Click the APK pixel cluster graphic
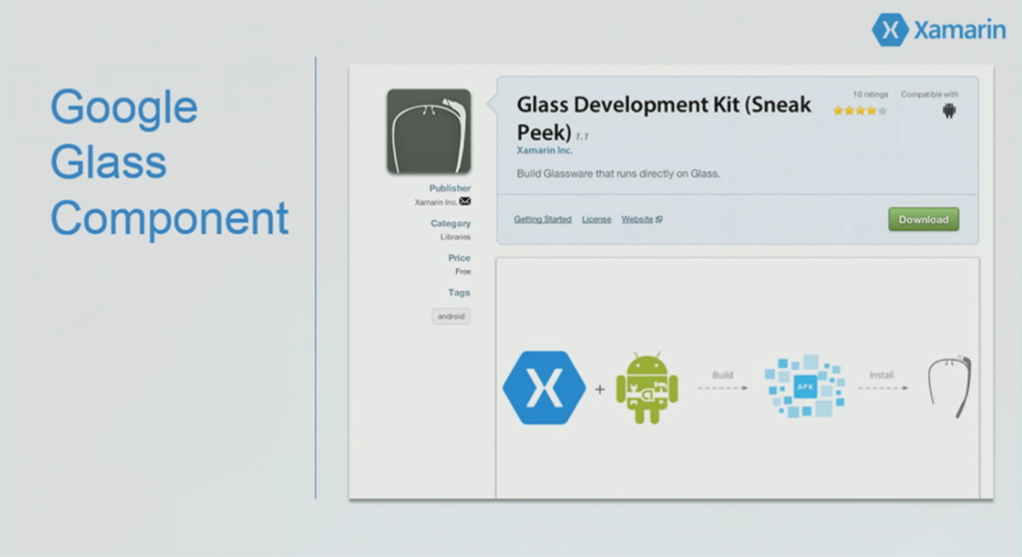This screenshot has width=1022, height=557. [x=805, y=387]
